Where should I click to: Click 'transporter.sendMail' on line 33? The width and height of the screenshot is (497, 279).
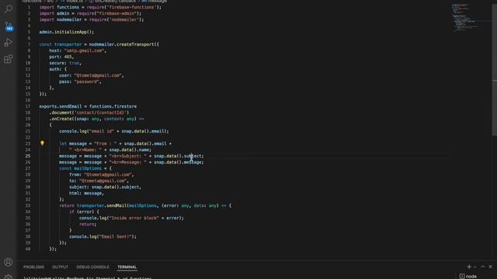tap(102, 205)
